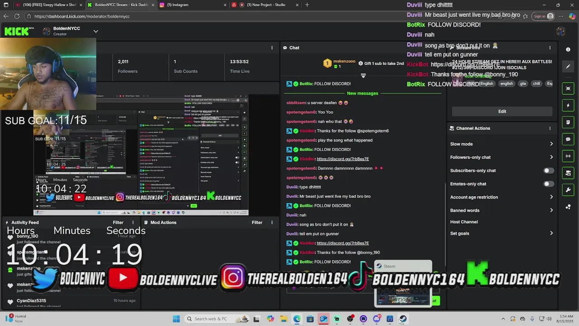Click the browser back arrow
579x326 pixels.
click(6, 16)
